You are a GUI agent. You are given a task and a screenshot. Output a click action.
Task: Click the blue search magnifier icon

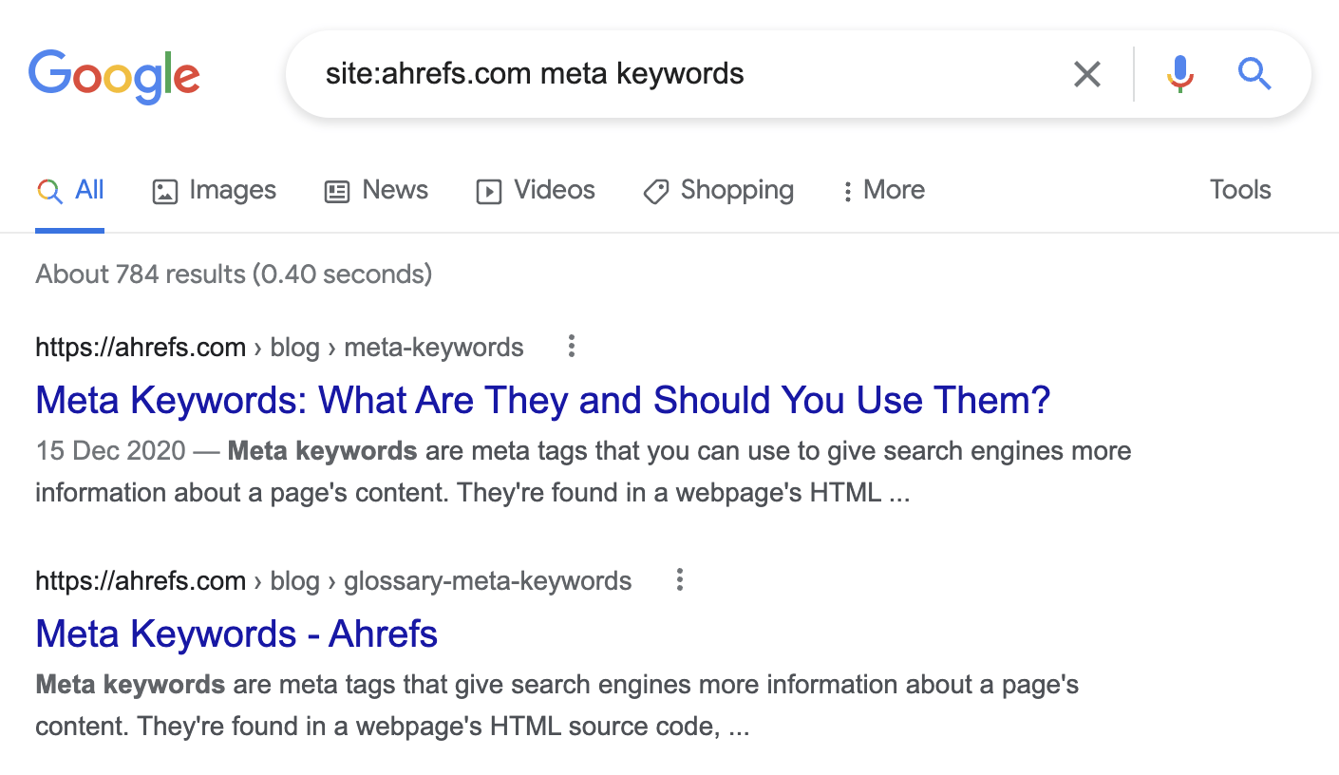point(1254,73)
